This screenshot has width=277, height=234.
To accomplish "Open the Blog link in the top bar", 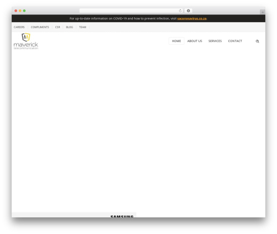I will (x=69, y=27).
